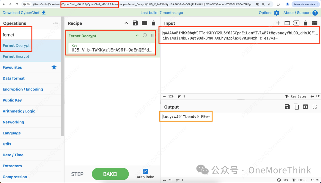Image resolution: width=321 pixels, height=183 pixels.
Task: Click the operations list scrollbar
Action: tap(62, 76)
